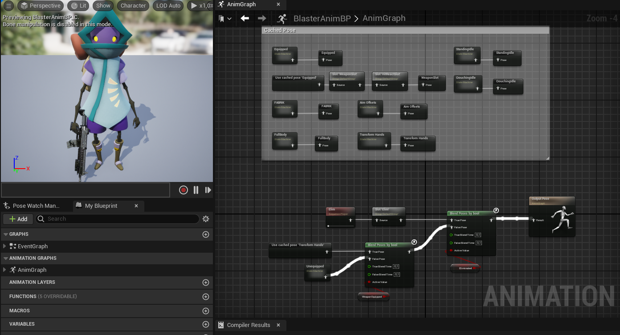Click the forward navigation arrow
The height and width of the screenshot is (335, 620).
pos(262,18)
